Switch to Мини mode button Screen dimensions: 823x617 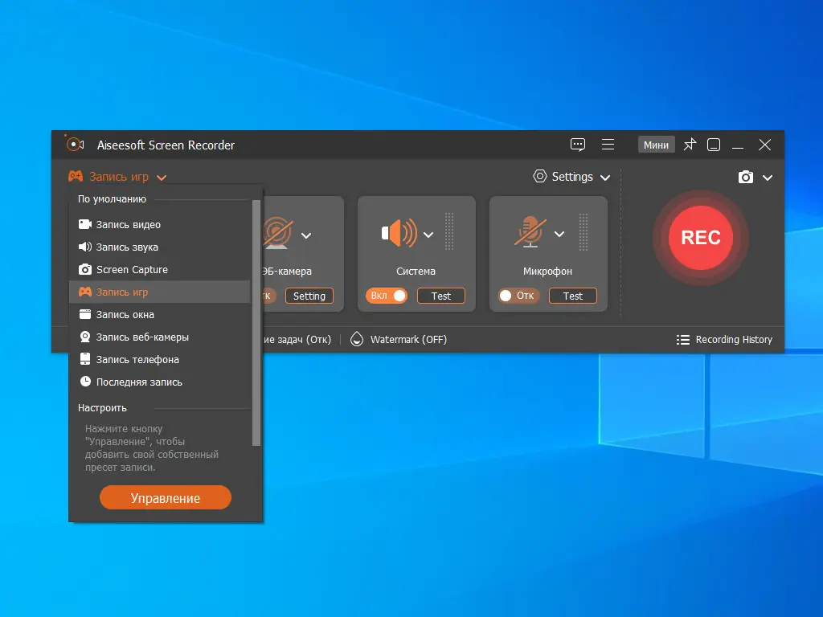pos(656,145)
